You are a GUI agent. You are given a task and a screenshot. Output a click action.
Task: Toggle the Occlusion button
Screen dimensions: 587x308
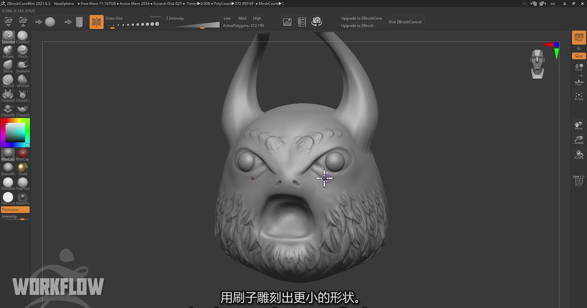(x=15, y=209)
